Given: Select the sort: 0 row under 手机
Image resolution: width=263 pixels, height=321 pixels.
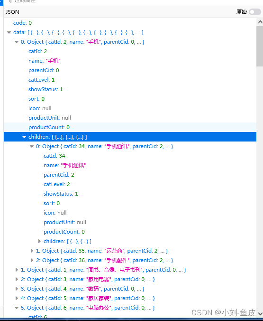Looking at the screenshot, I should click(130, 99).
